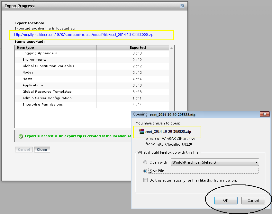
Task: Select the Logging Appenders row
Action: tap(92, 53)
